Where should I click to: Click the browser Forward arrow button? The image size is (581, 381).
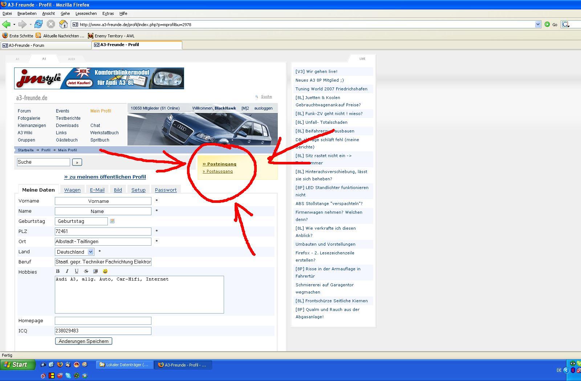[x=22, y=24]
